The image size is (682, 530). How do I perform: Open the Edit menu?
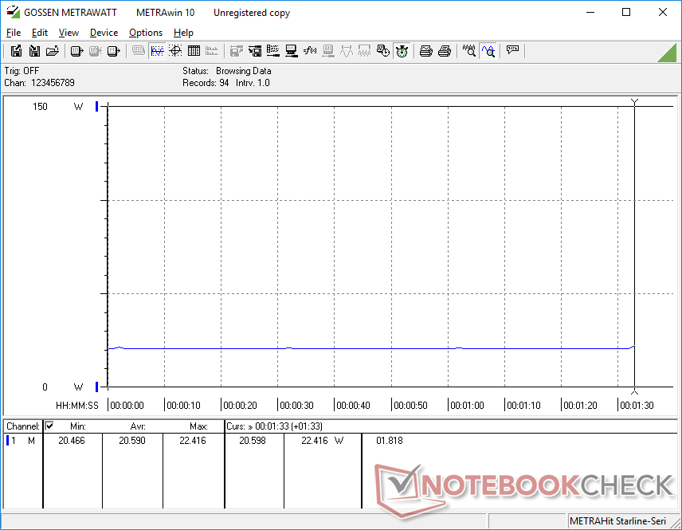[40, 33]
